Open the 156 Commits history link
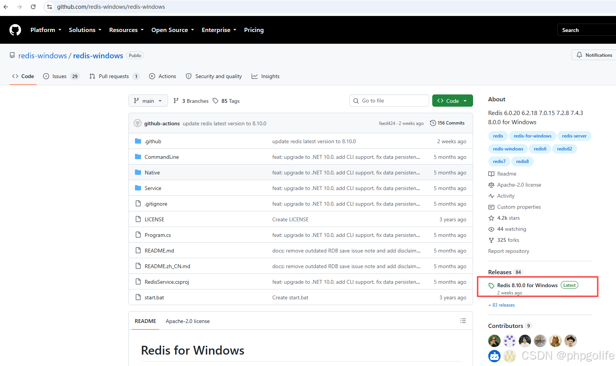 [x=447, y=123]
